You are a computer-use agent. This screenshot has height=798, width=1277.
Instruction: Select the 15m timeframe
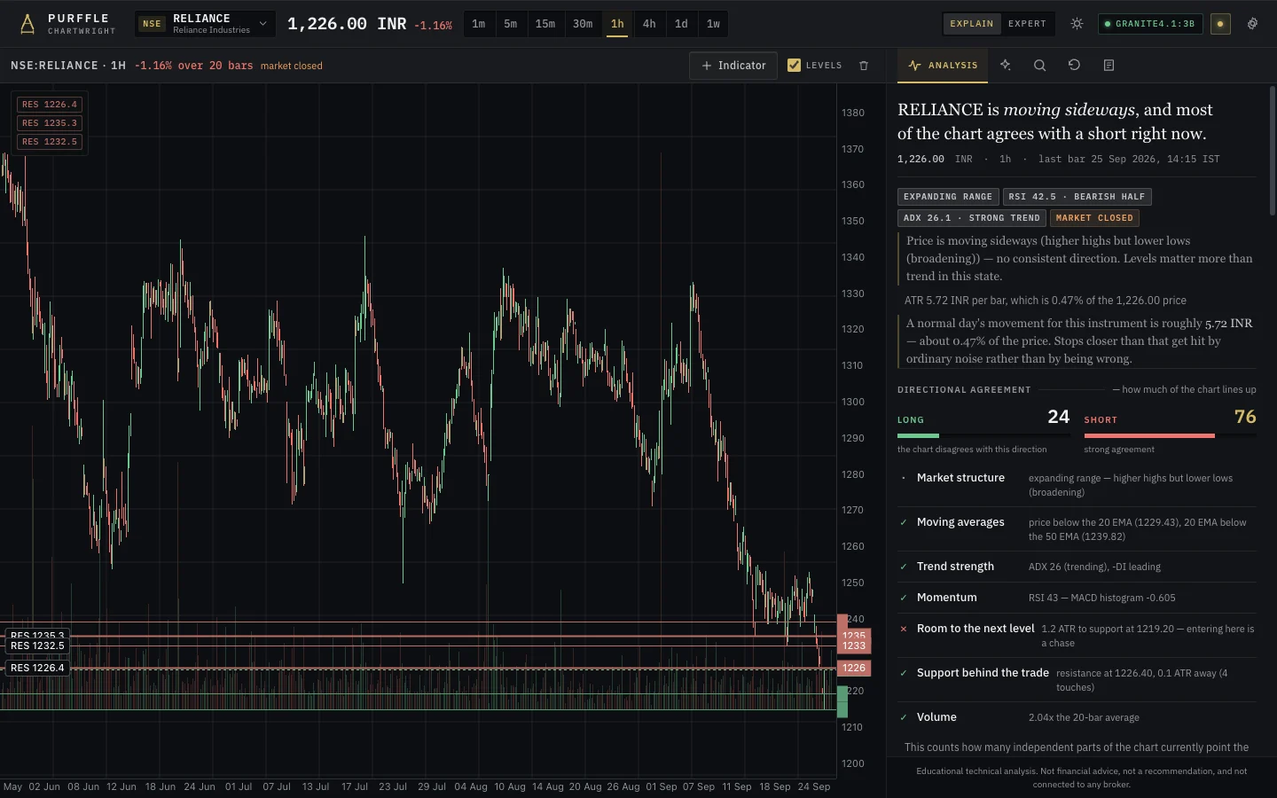(545, 24)
